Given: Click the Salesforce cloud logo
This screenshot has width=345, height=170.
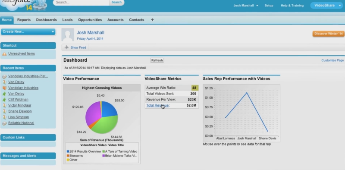Looking at the screenshot, I should pos(23,5).
